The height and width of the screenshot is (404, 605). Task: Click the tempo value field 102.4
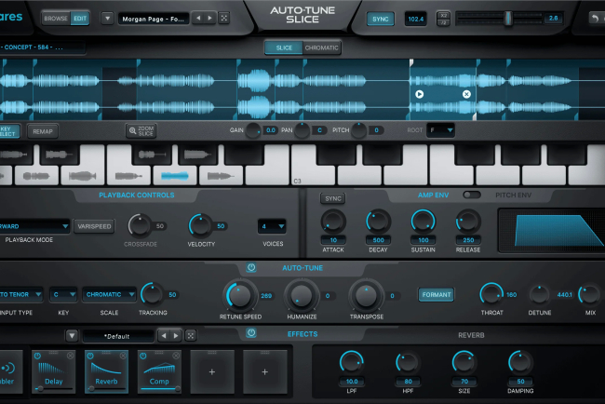(415, 19)
